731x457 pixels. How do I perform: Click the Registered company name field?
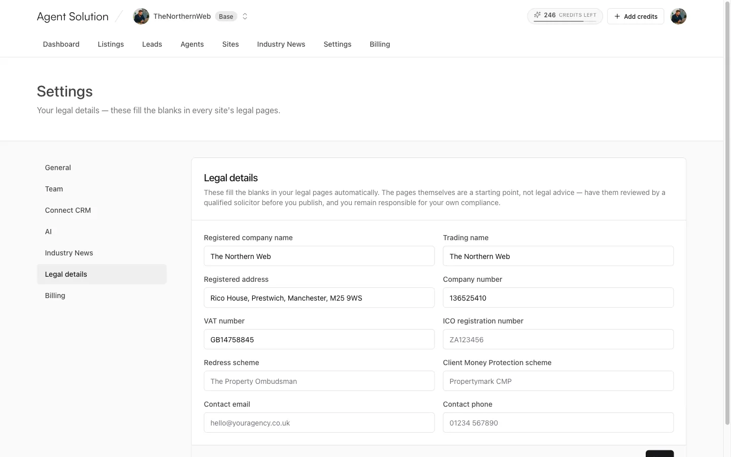pyautogui.click(x=319, y=256)
